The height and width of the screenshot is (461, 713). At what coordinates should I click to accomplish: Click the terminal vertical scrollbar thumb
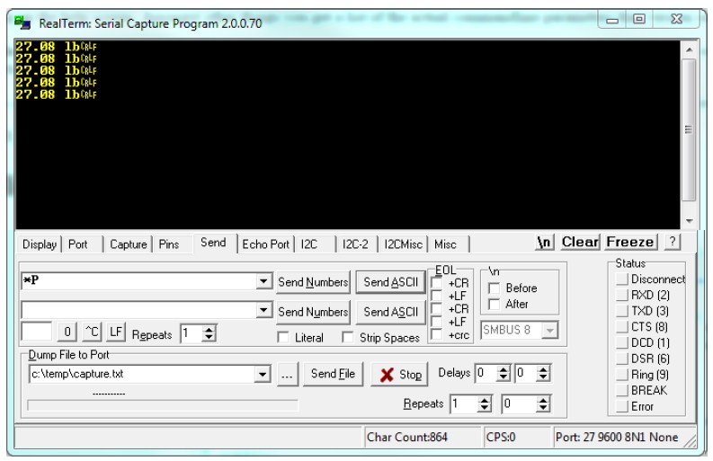pos(689,129)
